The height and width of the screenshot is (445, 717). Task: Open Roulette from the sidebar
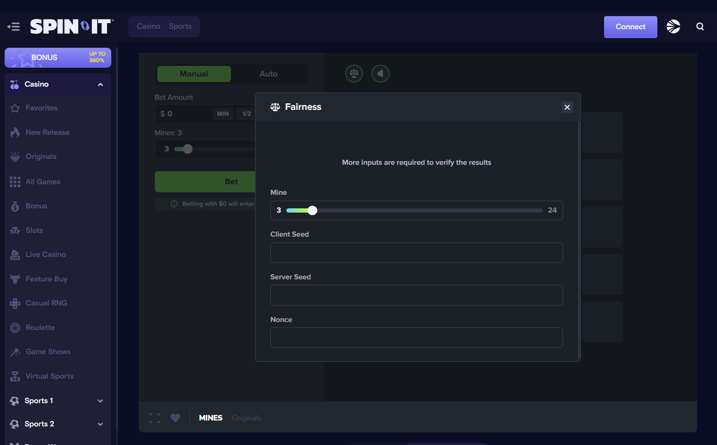click(40, 328)
